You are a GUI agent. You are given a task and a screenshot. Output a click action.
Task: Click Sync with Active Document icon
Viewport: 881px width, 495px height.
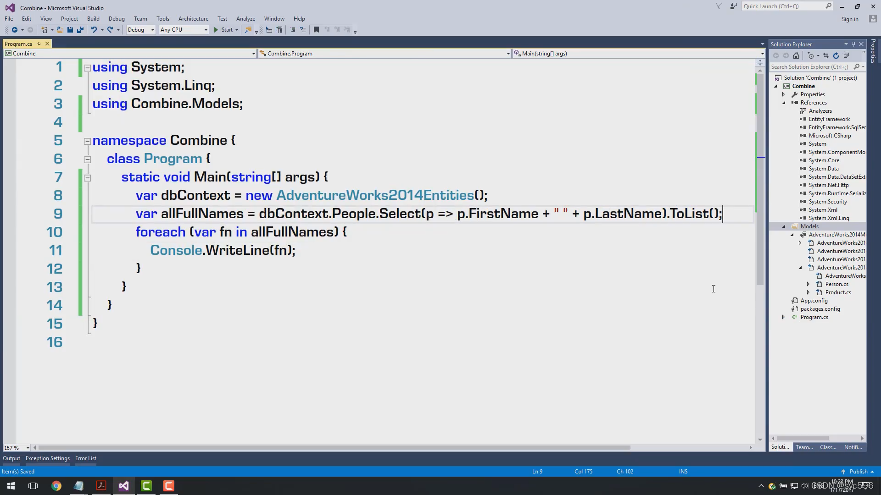click(x=826, y=55)
